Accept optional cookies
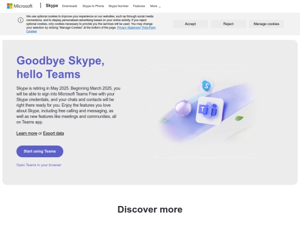The width and height of the screenshot is (300, 225). 190,24
